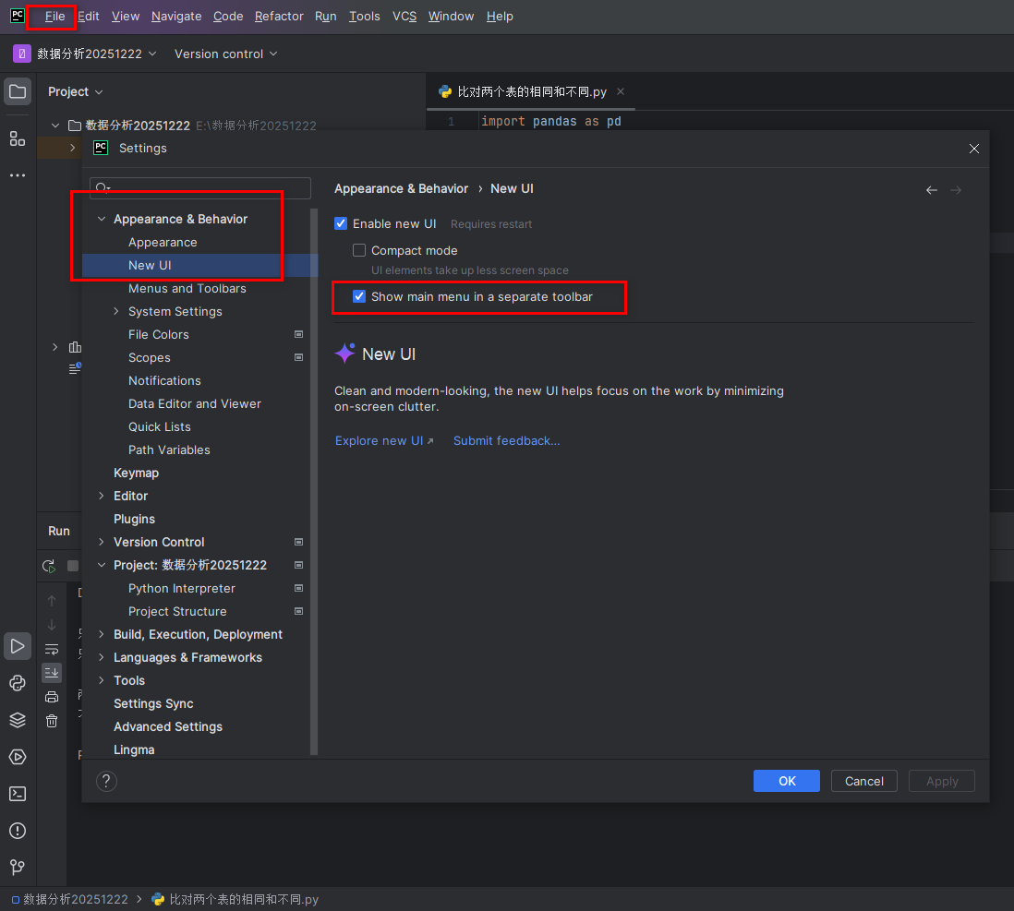1014x911 pixels.
Task: Click the Settings back arrow
Action: (x=931, y=189)
